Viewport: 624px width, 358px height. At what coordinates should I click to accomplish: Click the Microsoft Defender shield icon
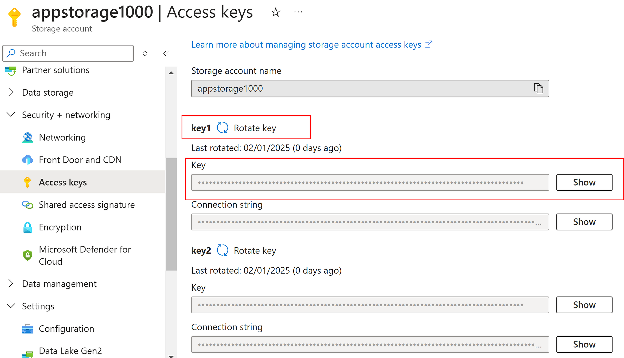tap(28, 255)
